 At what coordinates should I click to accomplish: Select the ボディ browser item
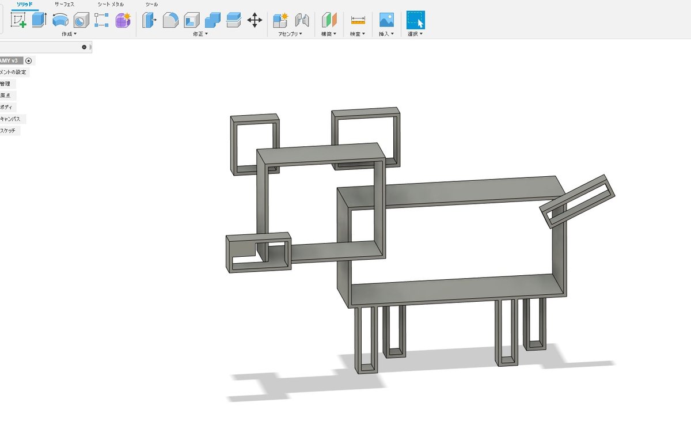pos(7,107)
